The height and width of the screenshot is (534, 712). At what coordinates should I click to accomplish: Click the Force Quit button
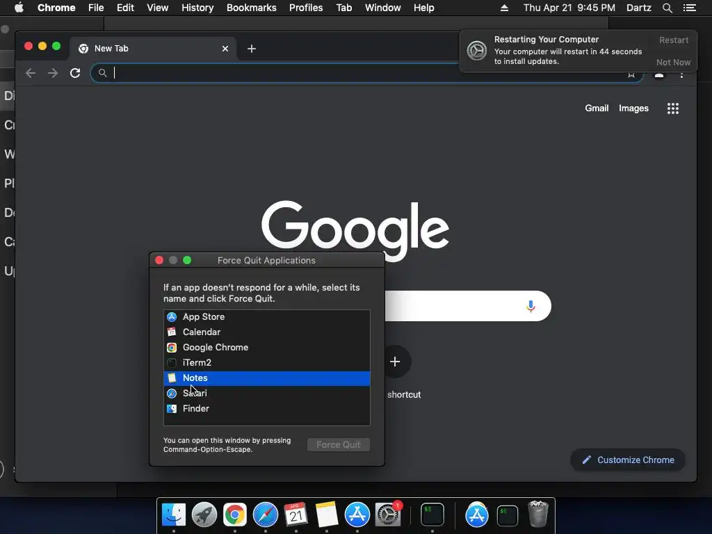click(339, 444)
